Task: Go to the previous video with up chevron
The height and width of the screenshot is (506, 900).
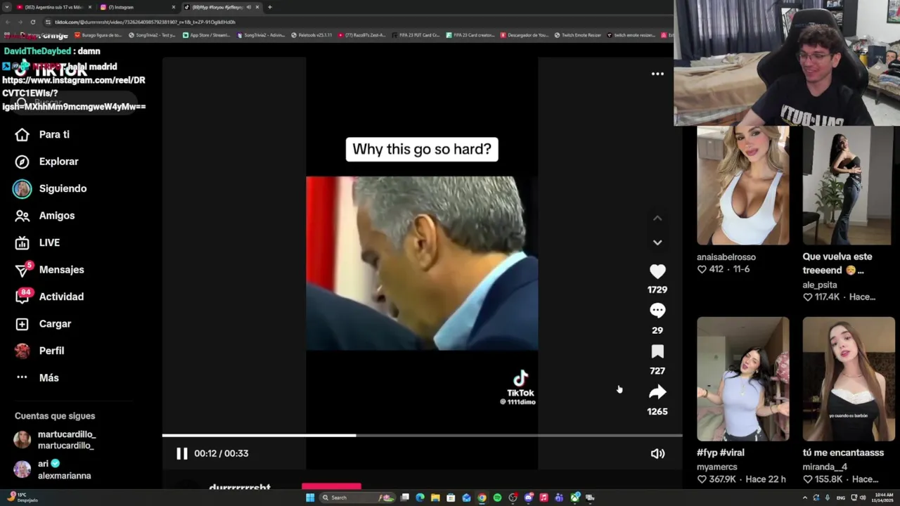Action: [x=657, y=219]
